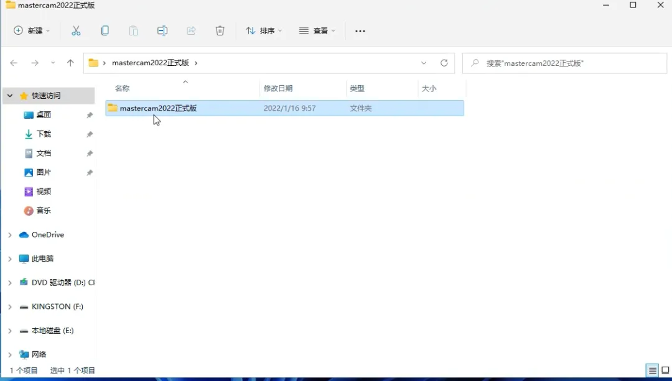Sort by 类型 column header

(x=357, y=88)
